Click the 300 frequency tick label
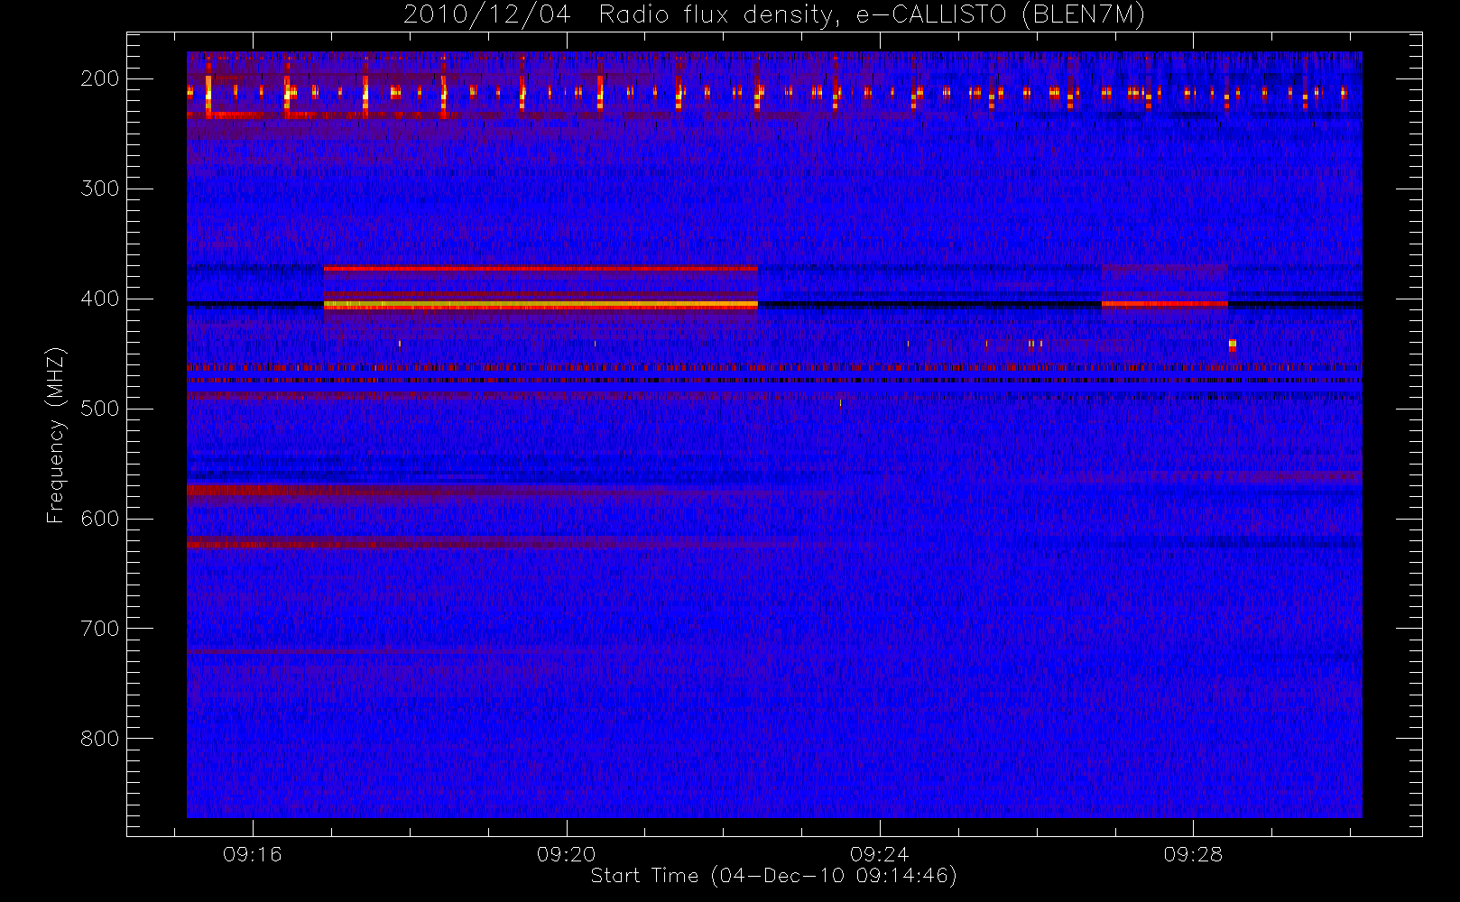The width and height of the screenshot is (1460, 902). (100, 189)
